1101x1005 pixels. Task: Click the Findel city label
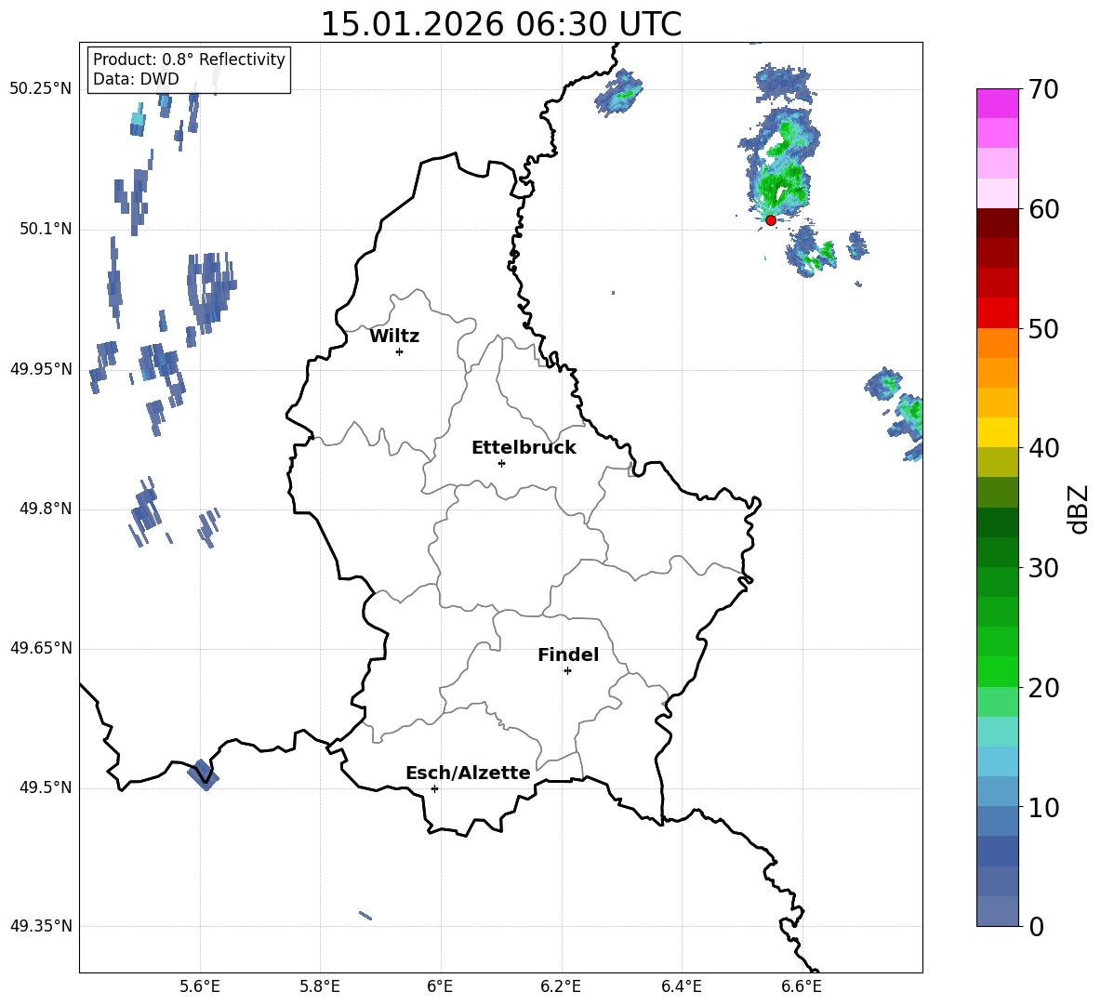click(x=568, y=655)
